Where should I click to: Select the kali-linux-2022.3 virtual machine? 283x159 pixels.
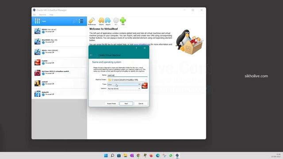[x=59, y=73]
